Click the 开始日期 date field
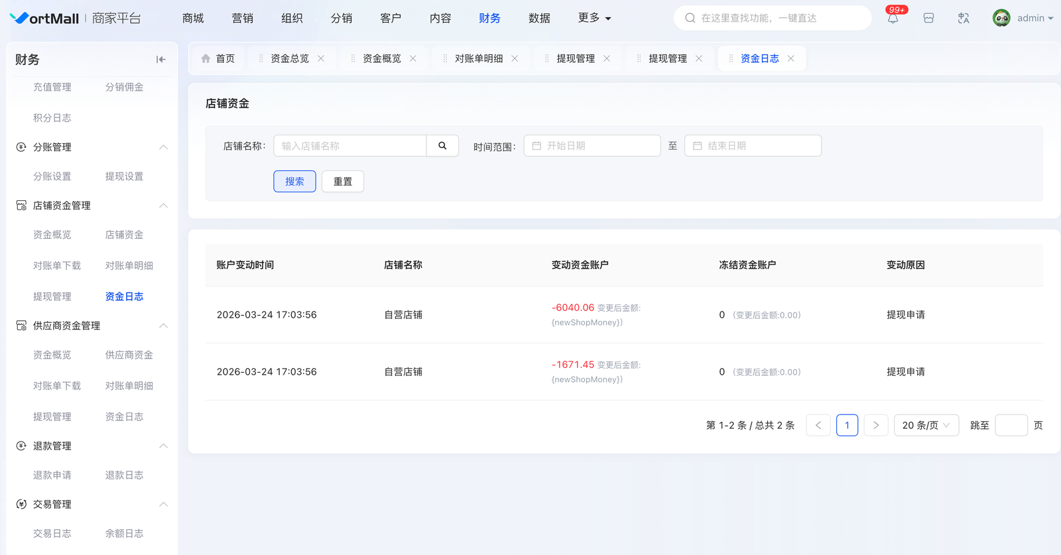1061x555 pixels. 592,146
